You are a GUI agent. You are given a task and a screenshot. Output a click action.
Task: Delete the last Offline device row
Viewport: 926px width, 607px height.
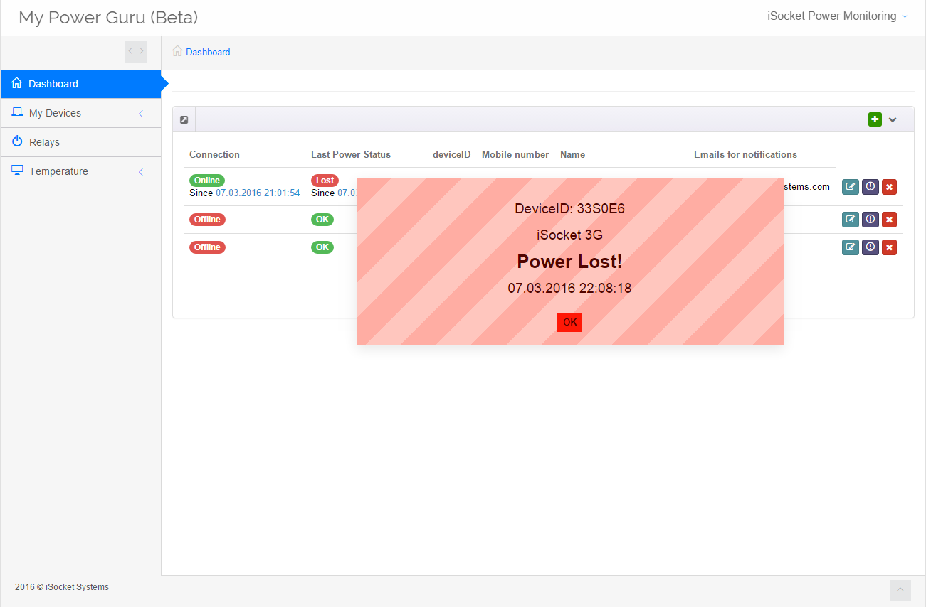click(889, 247)
